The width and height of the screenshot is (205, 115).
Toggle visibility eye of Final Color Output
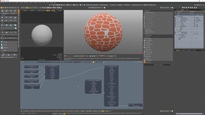click(x=175, y=19)
